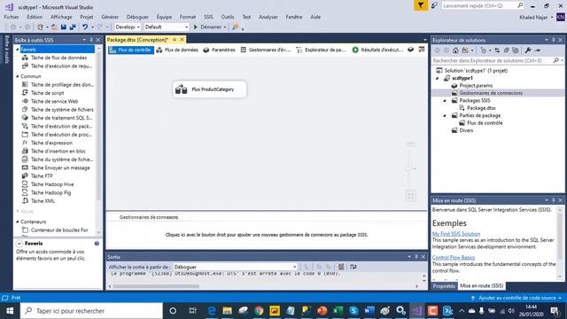Open Excel from the Windows taskbar
The image size is (567, 319).
pos(338,311)
